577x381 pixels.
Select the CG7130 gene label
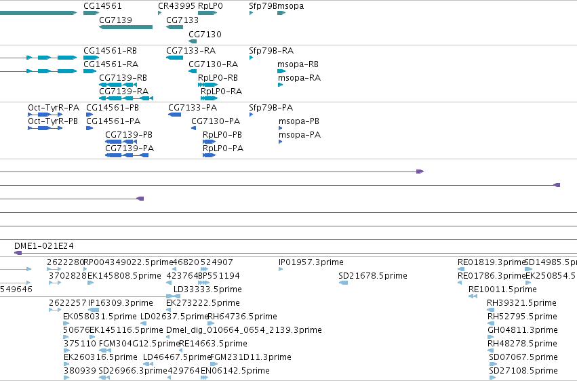(x=205, y=35)
